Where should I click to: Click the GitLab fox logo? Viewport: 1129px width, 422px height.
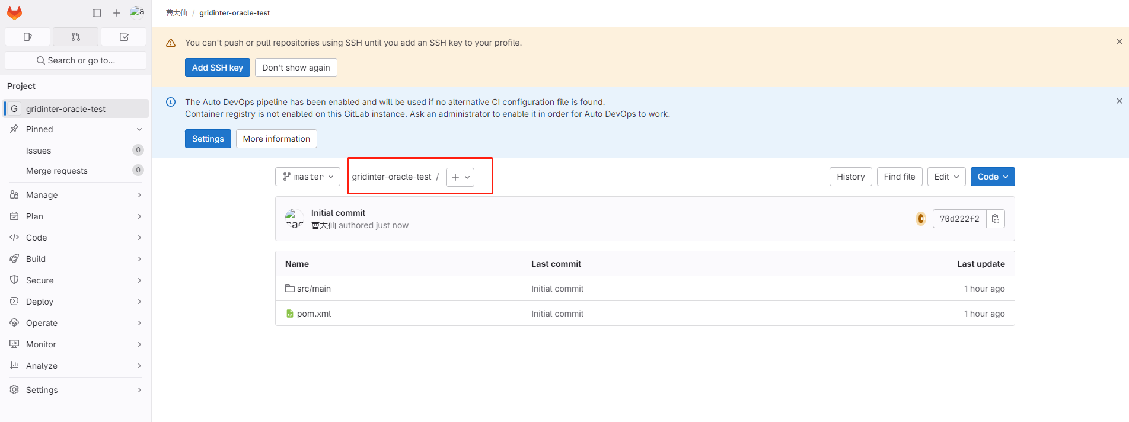15,12
